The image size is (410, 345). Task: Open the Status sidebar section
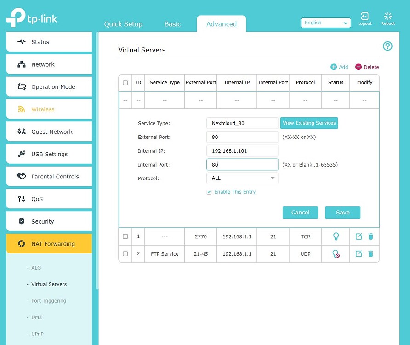49,42
